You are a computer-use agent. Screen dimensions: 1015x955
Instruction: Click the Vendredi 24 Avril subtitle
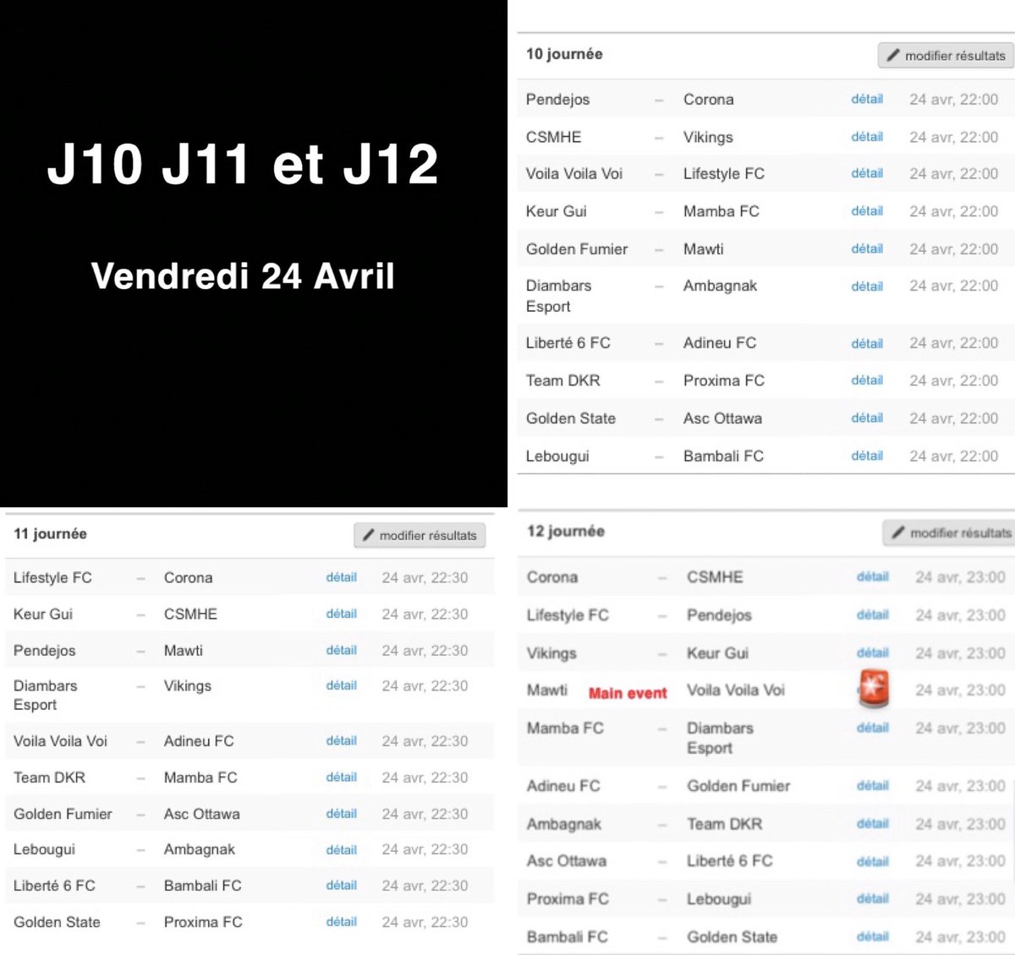pos(243,276)
